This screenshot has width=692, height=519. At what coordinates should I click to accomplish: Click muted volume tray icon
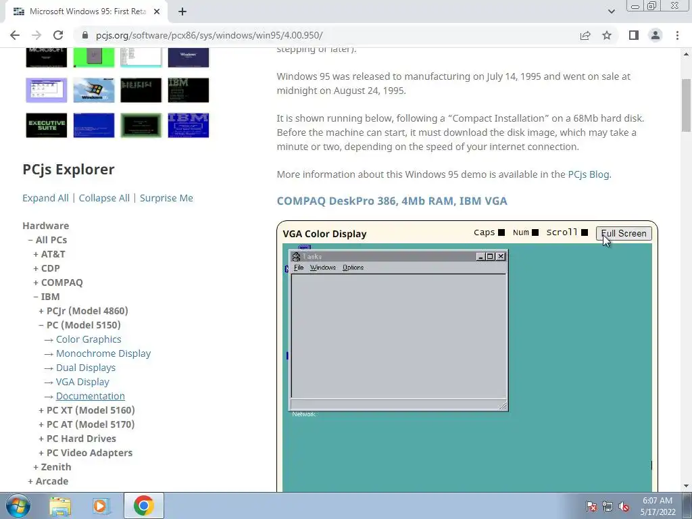pos(624,507)
